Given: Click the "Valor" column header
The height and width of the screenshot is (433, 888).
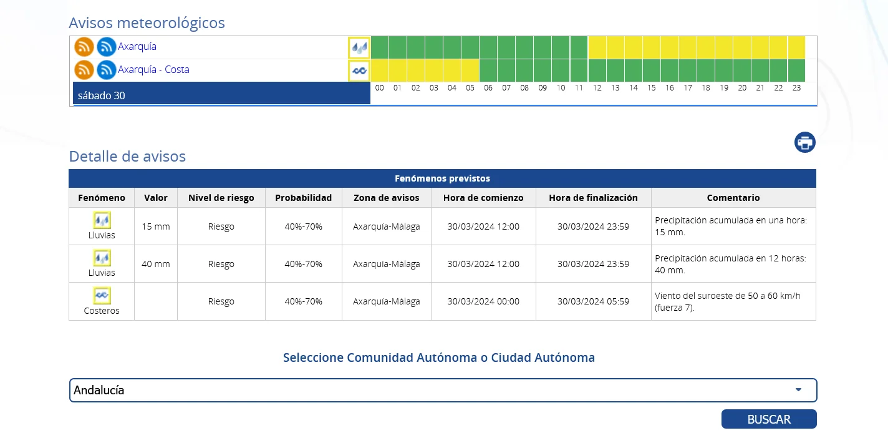Looking at the screenshot, I should coord(156,198).
